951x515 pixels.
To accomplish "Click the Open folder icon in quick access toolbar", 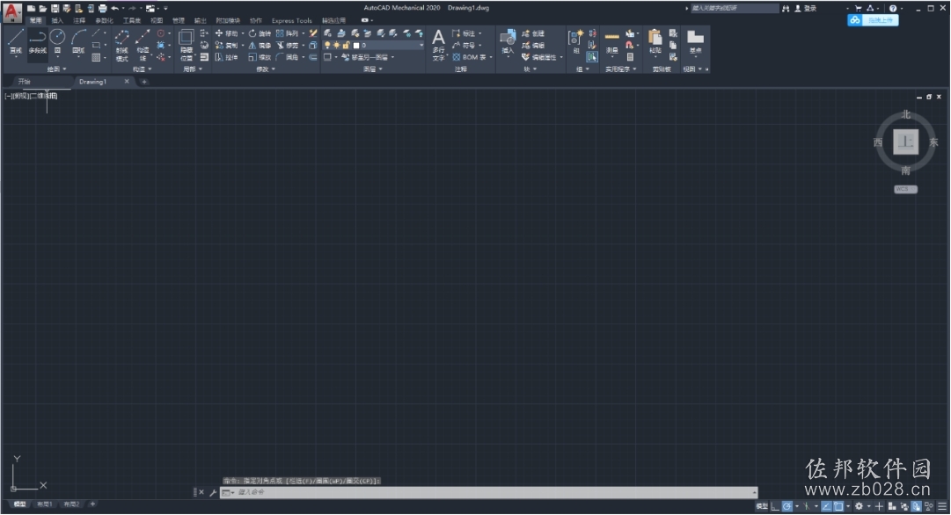I will (43, 9).
